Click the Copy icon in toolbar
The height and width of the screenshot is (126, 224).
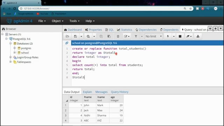101,36
